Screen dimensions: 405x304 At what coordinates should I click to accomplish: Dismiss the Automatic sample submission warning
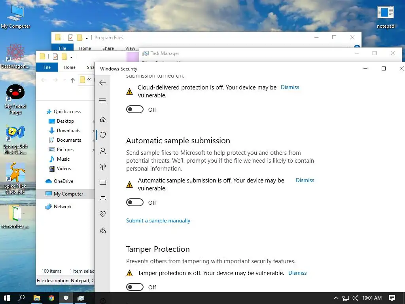305,180
